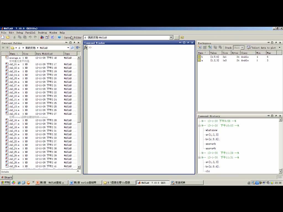Open the Edit menu
The height and width of the screenshot is (212, 283).
[11, 33]
